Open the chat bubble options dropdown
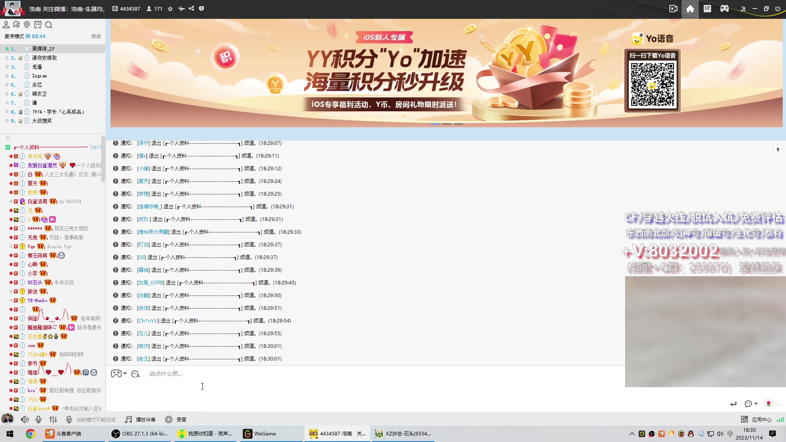The height and width of the screenshot is (442, 786). pos(751,404)
